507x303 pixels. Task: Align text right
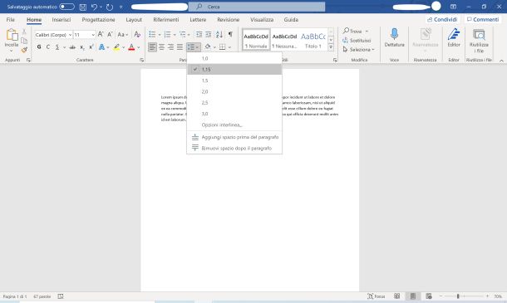[170, 47]
